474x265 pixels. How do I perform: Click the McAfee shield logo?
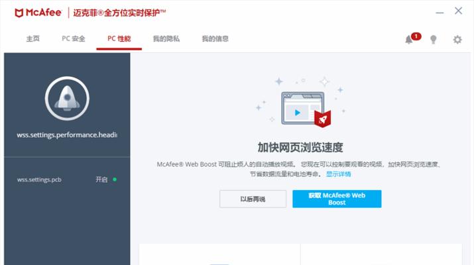[x=19, y=13]
